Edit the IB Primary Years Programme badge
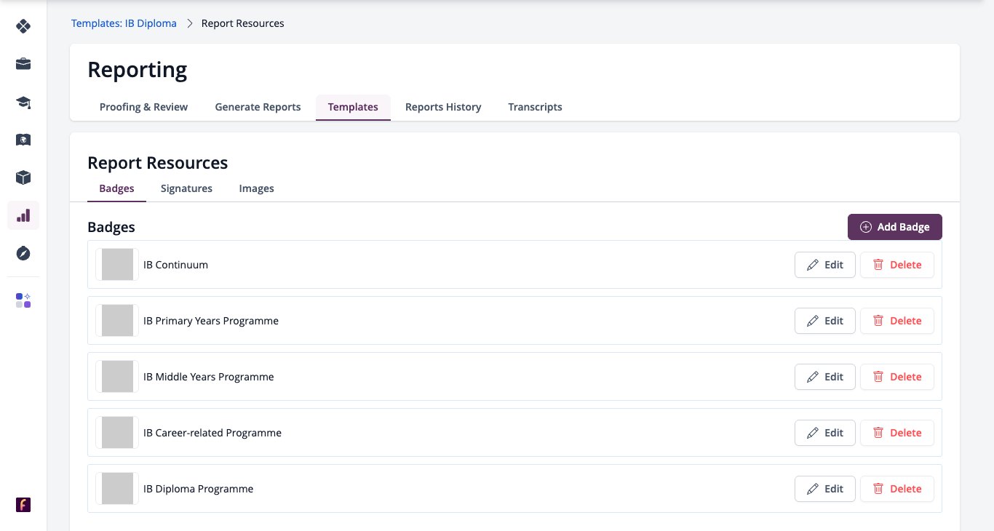 (825, 321)
